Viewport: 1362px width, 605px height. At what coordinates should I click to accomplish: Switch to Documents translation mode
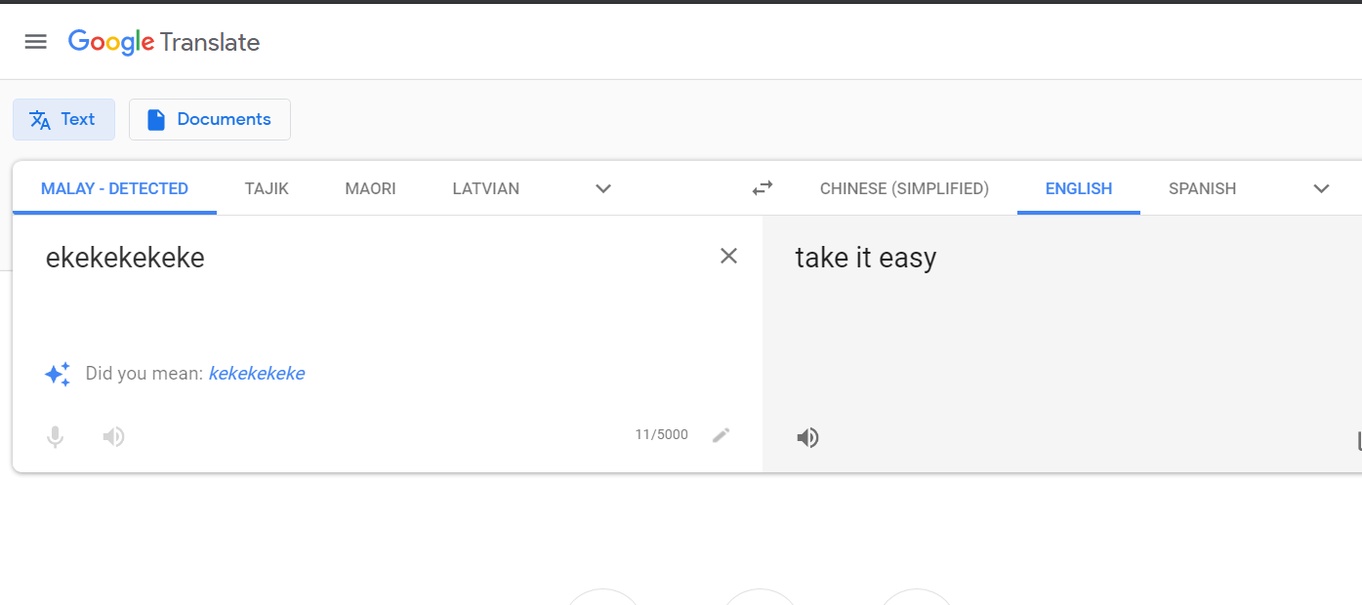point(210,119)
